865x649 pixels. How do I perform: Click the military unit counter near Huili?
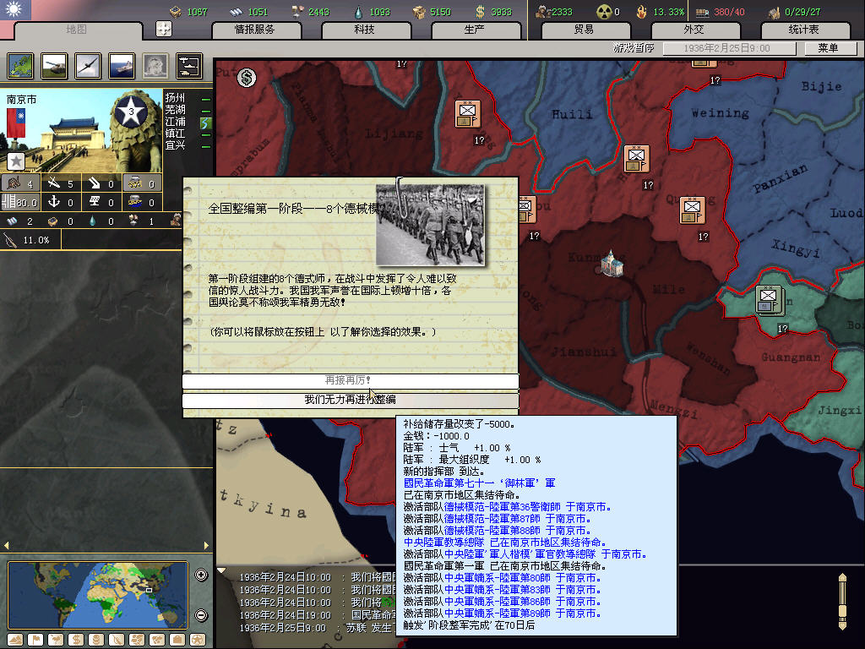tap(467, 114)
